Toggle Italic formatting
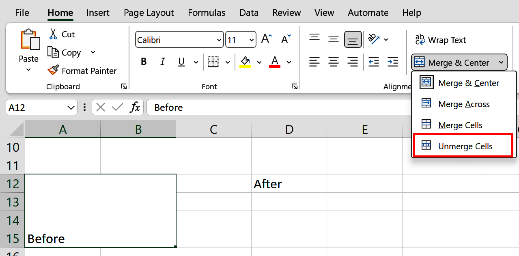Image resolution: width=519 pixels, height=256 pixels. coord(162,62)
